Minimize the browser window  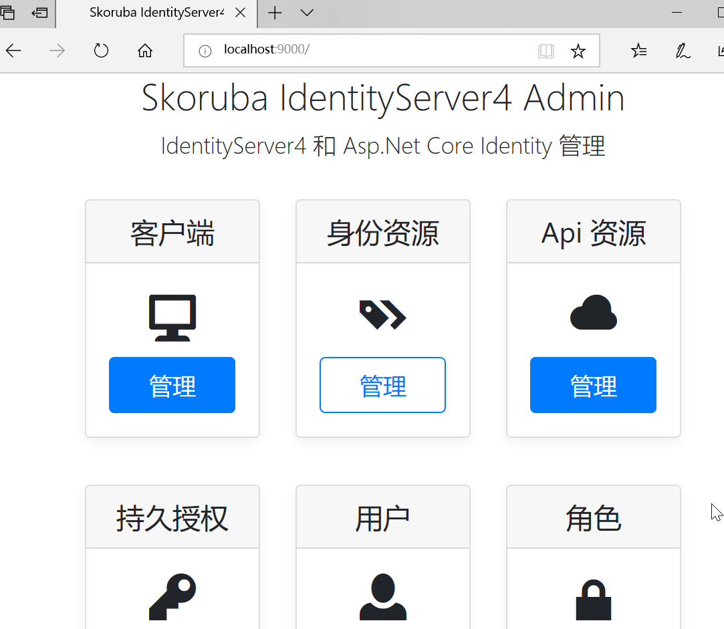[x=677, y=13]
